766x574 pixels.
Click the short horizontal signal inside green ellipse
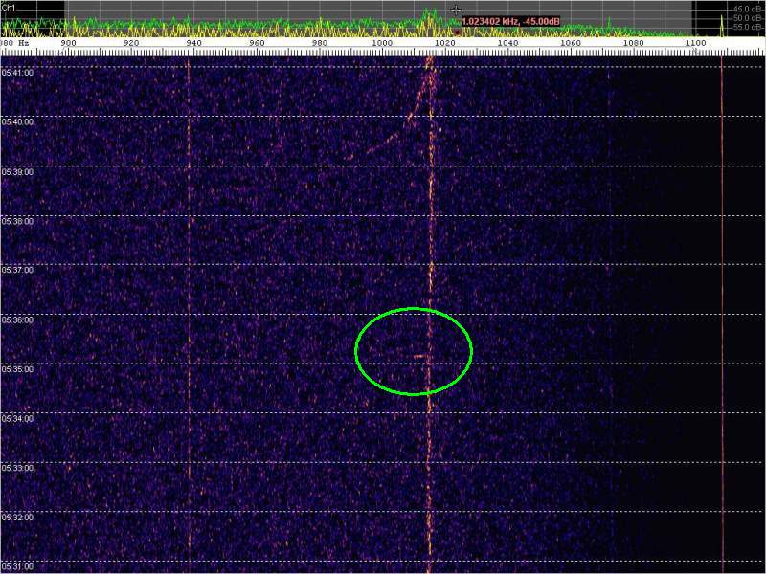[419, 355]
